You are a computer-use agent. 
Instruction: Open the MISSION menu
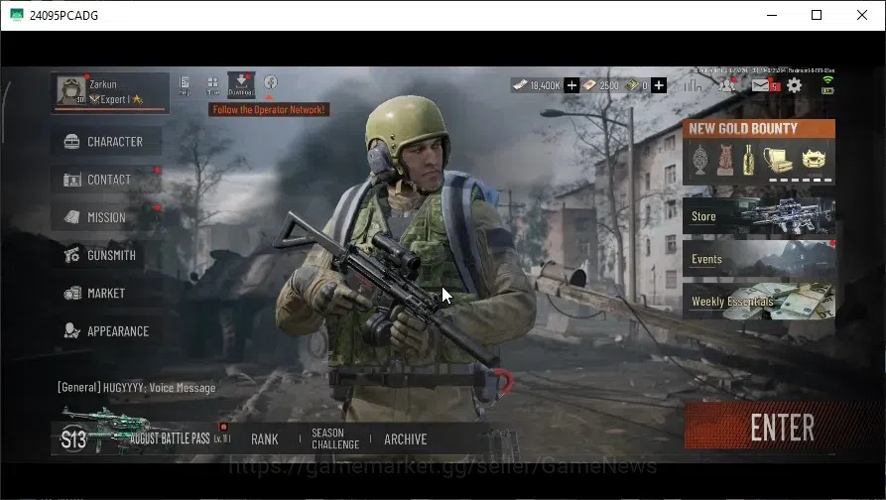[x=106, y=217]
